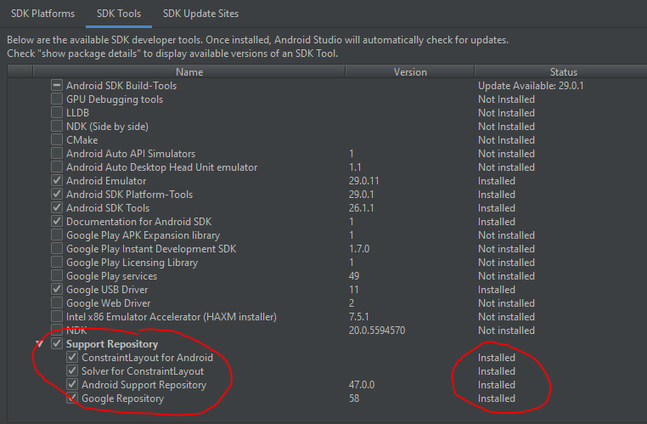This screenshot has height=424, width=647.
Task: Sort by the Status column header
Action: tap(563, 72)
